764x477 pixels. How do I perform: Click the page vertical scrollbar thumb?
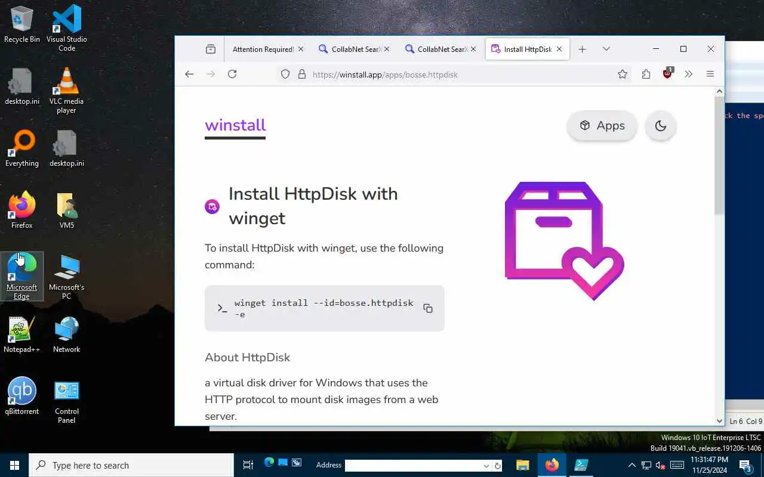coord(719,155)
